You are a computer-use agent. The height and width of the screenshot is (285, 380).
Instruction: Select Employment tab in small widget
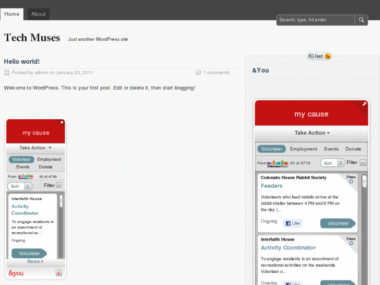49,159
